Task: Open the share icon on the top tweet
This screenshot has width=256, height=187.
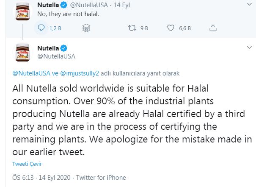Action: click(213, 28)
